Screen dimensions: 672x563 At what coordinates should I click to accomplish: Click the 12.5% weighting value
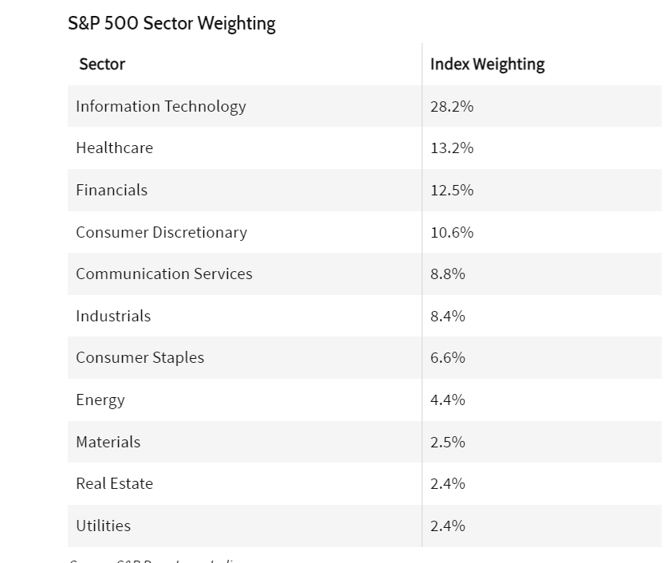click(452, 191)
